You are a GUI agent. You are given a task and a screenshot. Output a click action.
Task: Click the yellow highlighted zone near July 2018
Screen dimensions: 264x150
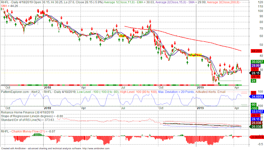tap(122, 36)
